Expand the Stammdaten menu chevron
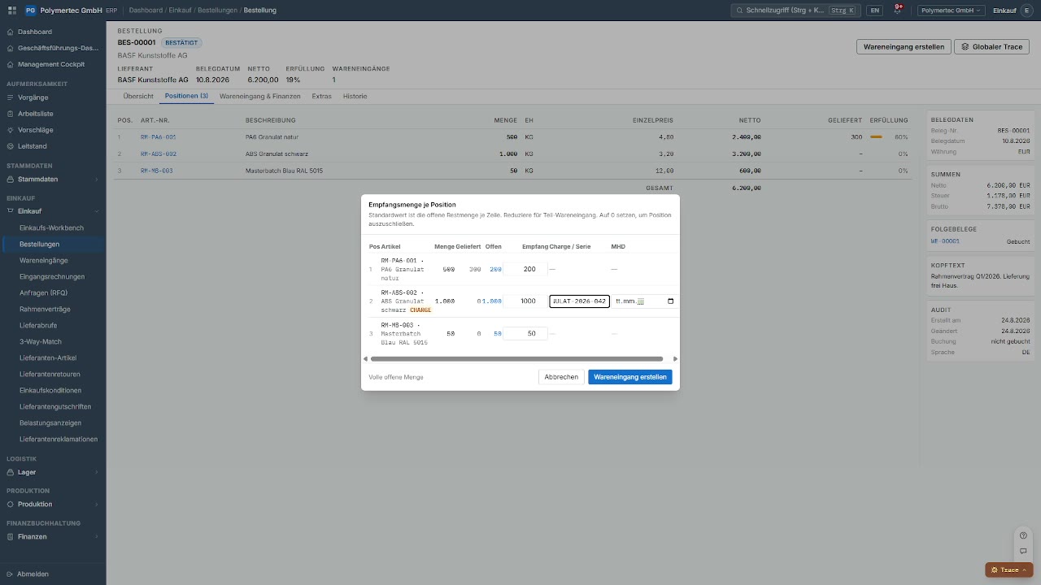Screen dimensions: 1041x585 (97, 179)
